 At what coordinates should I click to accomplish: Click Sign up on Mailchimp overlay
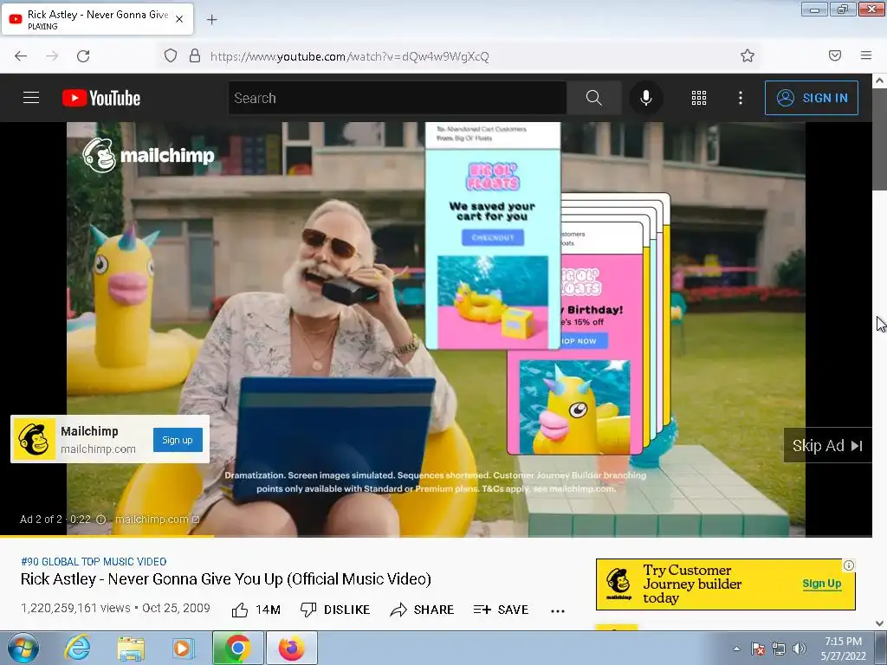point(178,440)
